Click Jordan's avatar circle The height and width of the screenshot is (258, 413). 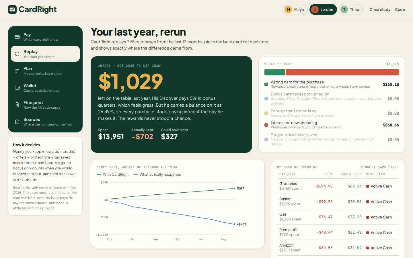pos(315,9)
